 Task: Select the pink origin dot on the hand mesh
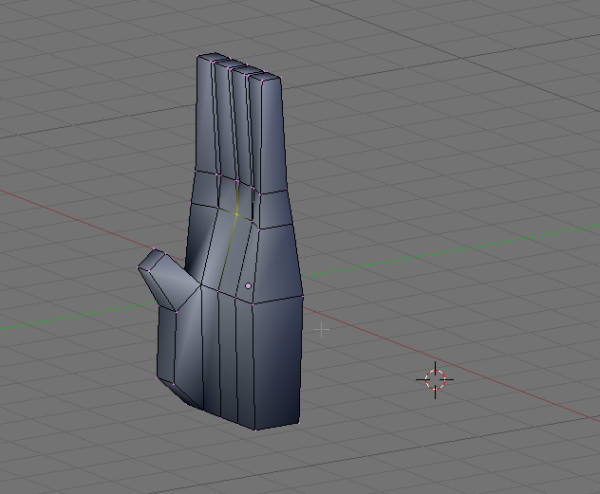(x=249, y=285)
